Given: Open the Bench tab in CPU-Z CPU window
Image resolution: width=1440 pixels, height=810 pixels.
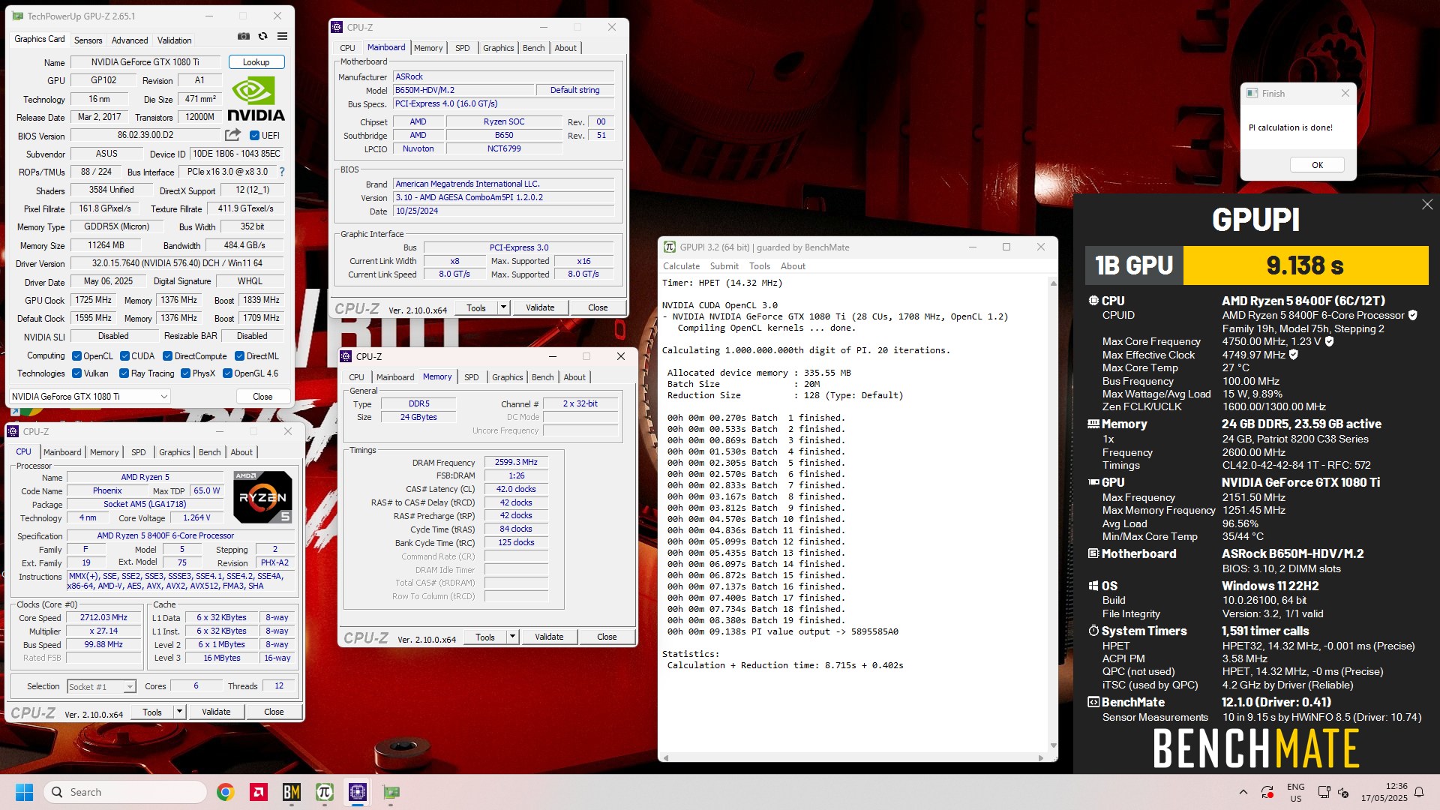Looking at the screenshot, I should coord(209,452).
